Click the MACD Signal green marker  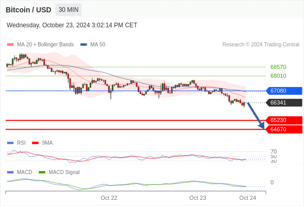(x=42, y=173)
